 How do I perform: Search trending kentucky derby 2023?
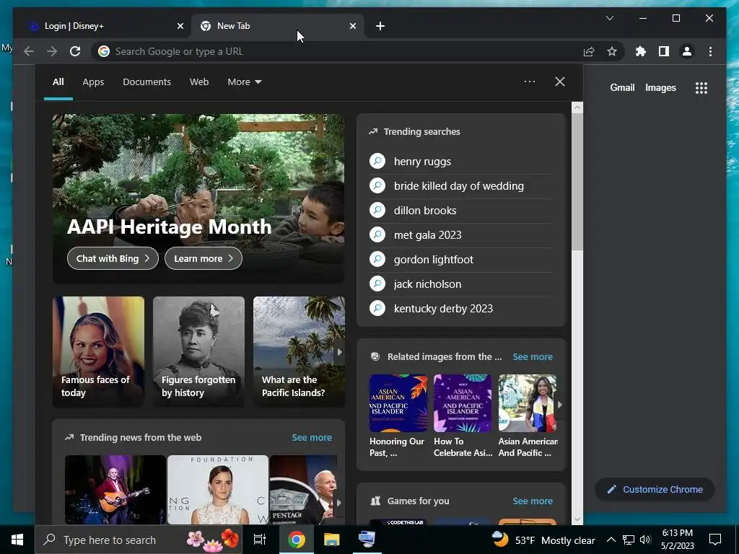coord(461,308)
